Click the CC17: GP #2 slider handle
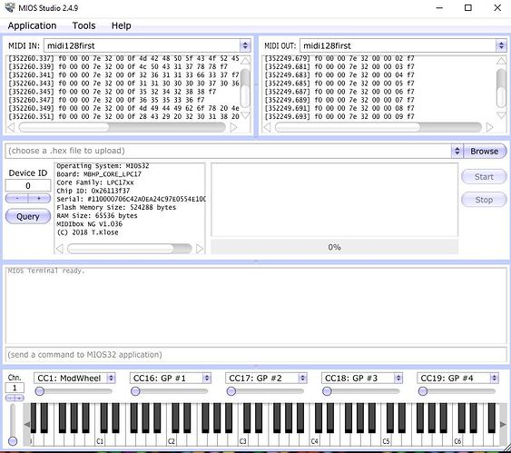Image resolution: width=511 pixels, height=453 pixels. [x=231, y=391]
